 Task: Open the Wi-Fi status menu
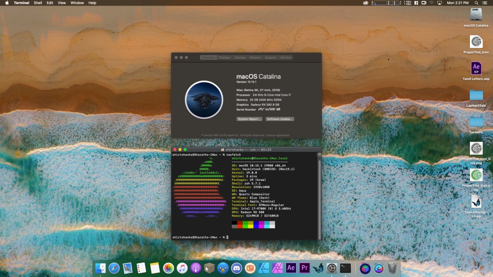(x=431, y=3)
